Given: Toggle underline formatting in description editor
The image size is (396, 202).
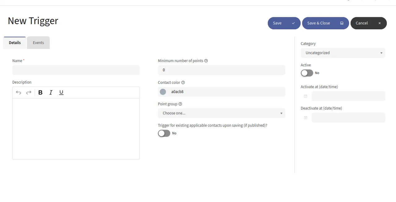Looking at the screenshot, I should pos(61,92).
